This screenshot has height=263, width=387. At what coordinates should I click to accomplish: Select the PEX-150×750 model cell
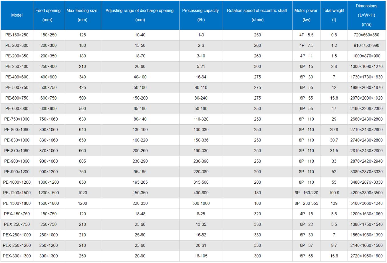(x=17, y=214)
